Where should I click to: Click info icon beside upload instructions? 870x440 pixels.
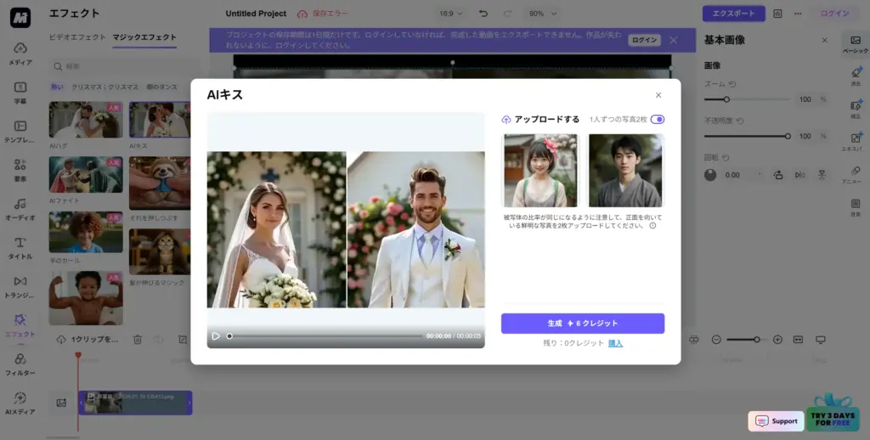click(652, 226)
